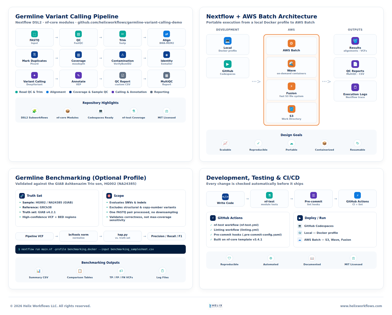Click the teal Read QC & Trim legend dot

[x=17, y=92]
